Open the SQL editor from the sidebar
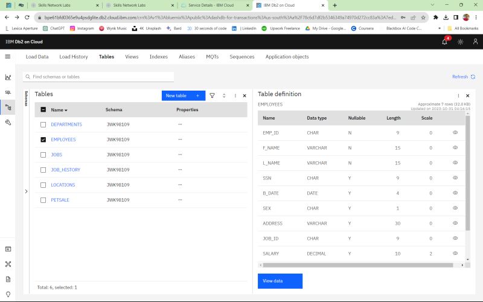This screenshot has width=483, height=302. pos(8,92)
